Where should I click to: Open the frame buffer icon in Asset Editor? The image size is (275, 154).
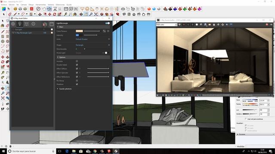[x=52, y=24]
